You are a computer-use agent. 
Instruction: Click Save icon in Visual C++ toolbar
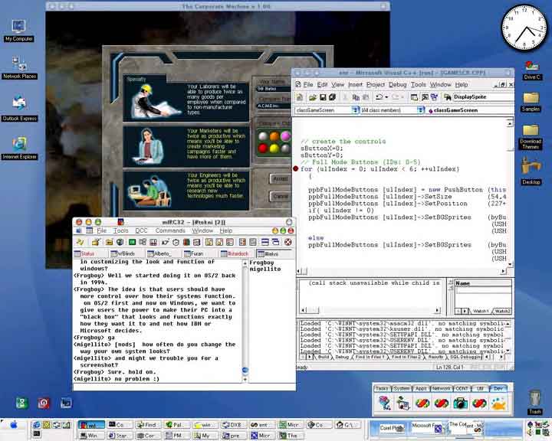(x=323, y=97)
